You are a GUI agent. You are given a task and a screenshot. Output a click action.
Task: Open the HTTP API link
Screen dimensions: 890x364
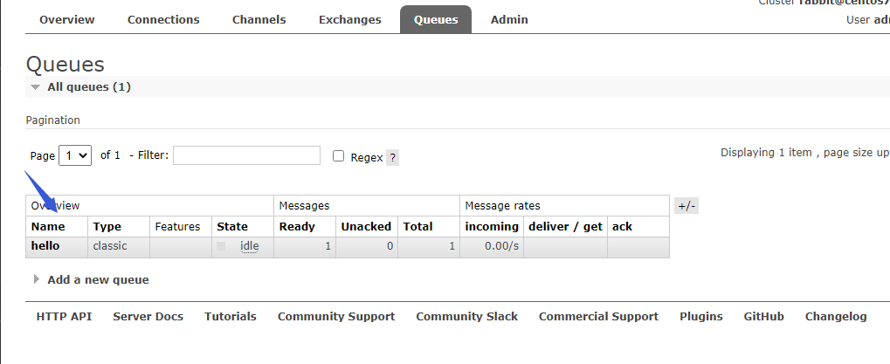click(64, 317)
